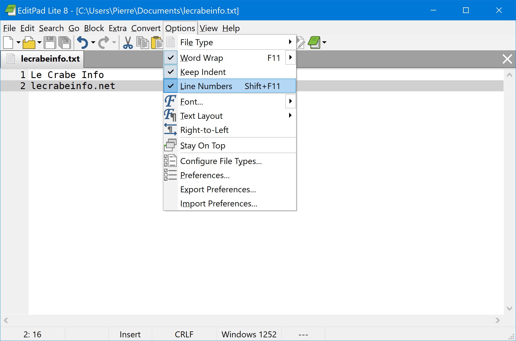Click the EditPad Lite title bar icon

point(10,10)
